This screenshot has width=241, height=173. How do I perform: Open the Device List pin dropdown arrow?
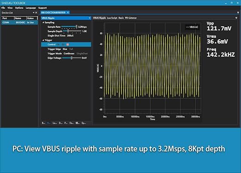(33, 12)
